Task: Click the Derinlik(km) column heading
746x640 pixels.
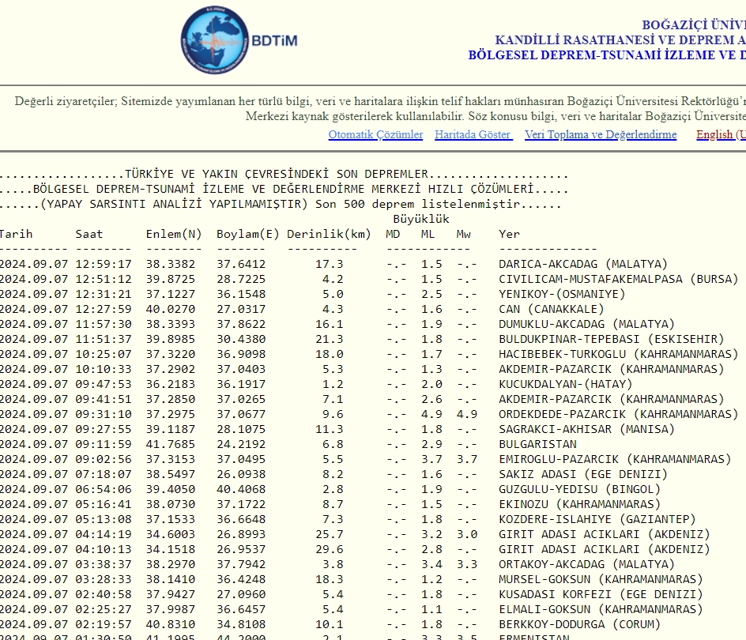Action: pos(329,234)
